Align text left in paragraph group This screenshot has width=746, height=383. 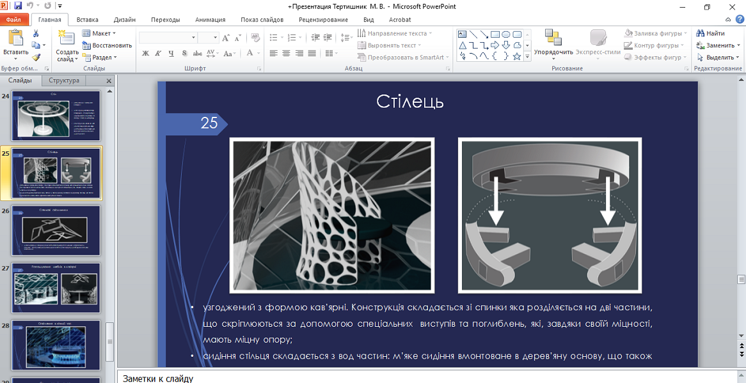point(273,53)
